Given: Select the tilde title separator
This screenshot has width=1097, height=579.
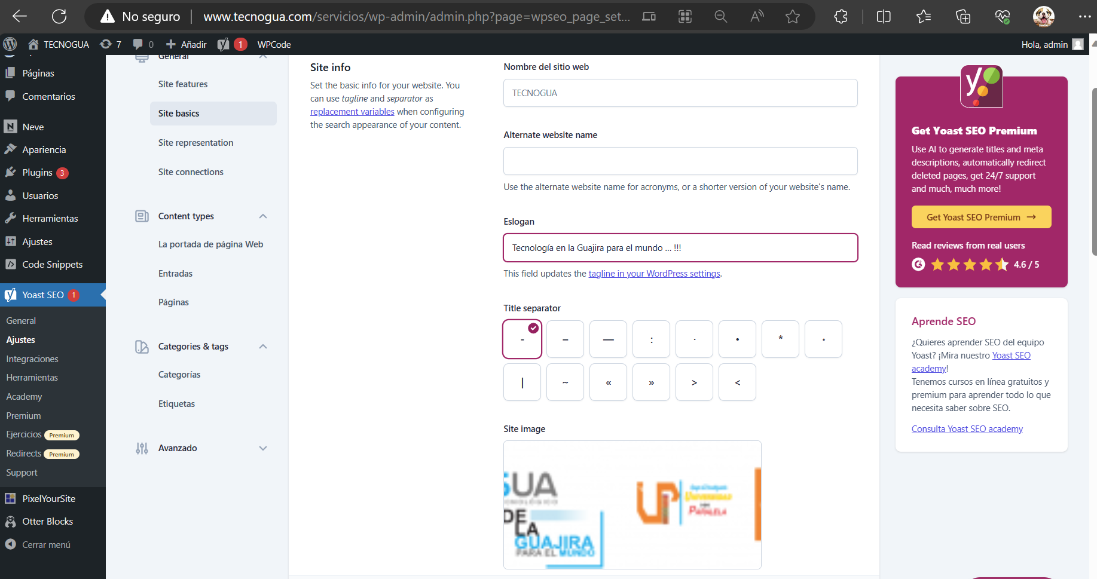Looking at the screenshot, I should pos(566,382).
